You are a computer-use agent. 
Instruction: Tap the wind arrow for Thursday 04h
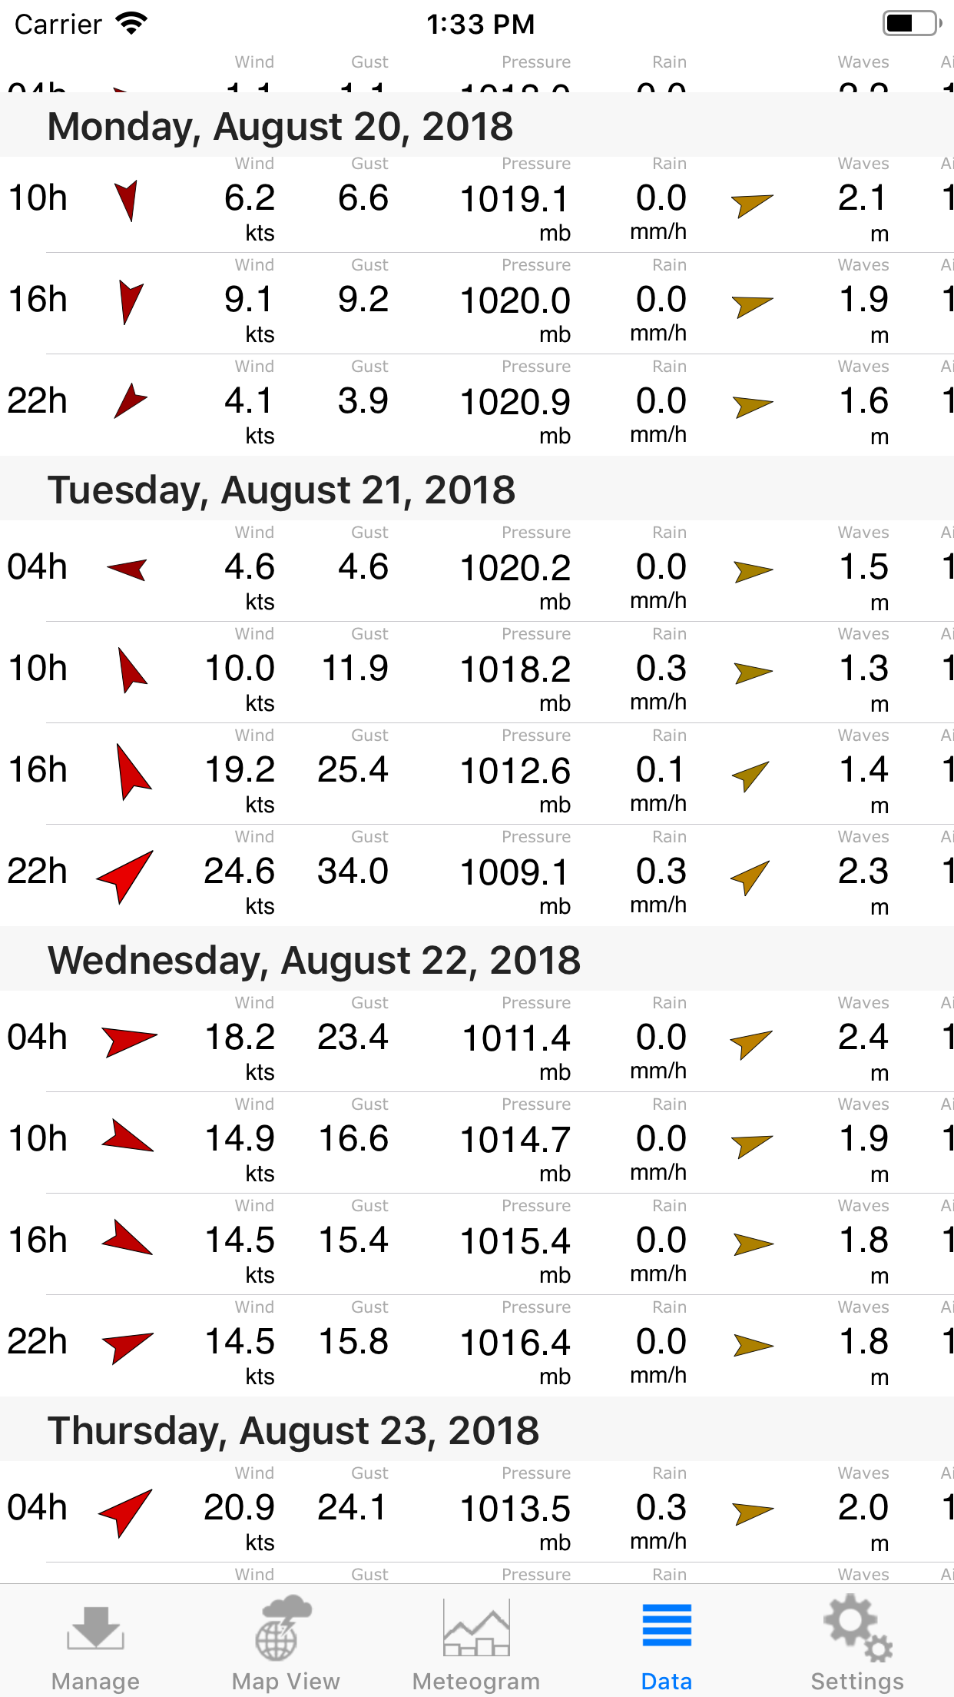(x=126, y=1511)
